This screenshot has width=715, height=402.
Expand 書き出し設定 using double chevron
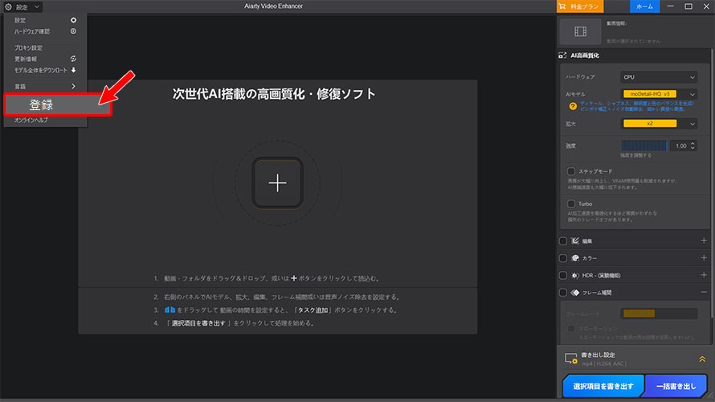point(702,359)
